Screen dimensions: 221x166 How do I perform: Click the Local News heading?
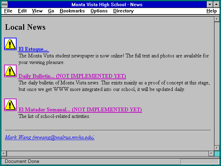(x=25, y=27)
